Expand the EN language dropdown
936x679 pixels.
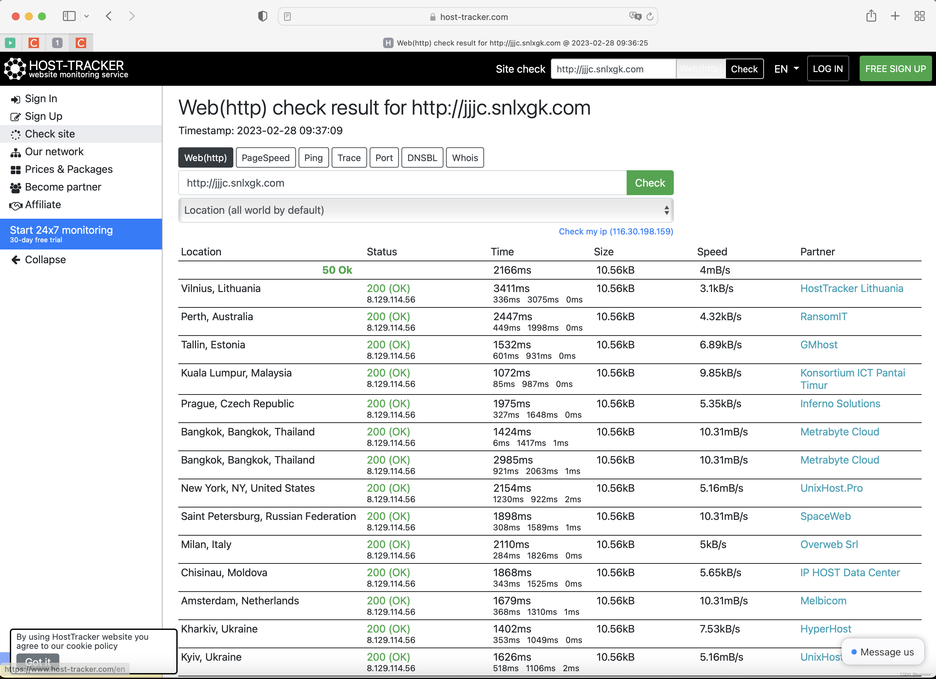[786, 69]
